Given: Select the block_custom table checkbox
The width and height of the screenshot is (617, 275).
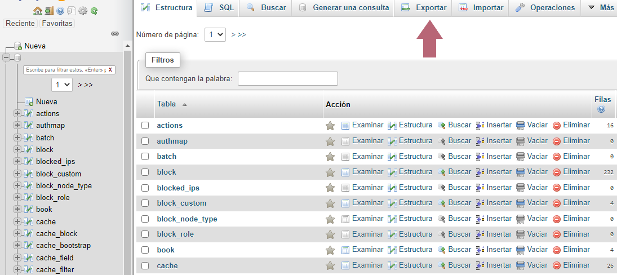Looking at the screenshot, I should click(x=145, y=203).
